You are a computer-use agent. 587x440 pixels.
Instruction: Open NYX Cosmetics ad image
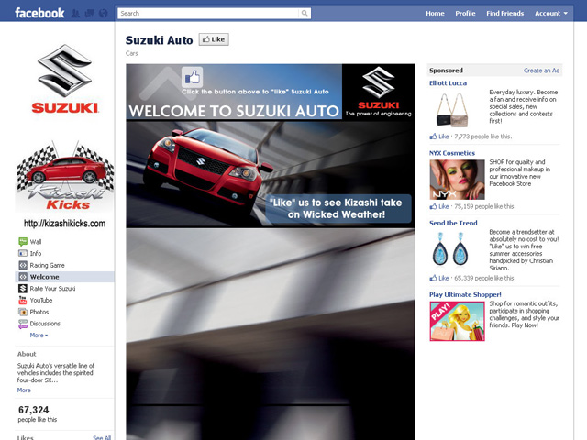point(457,180)
